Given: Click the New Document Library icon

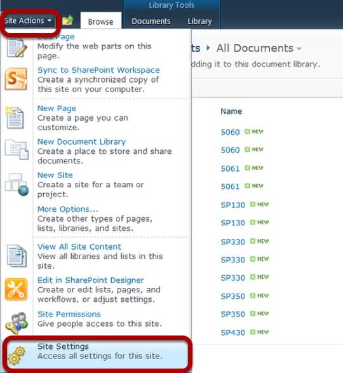Looking at the screenshot, I should point(17,149).
